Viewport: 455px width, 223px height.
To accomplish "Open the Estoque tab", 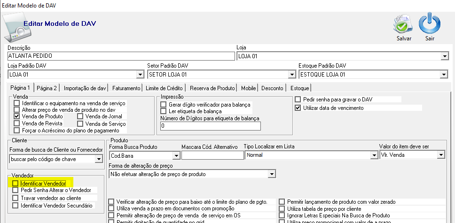I will [299, 88].
